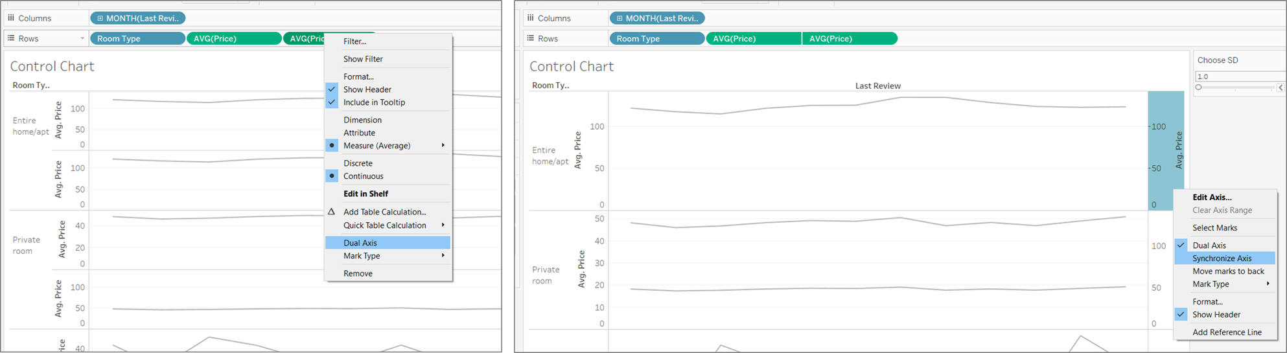Click the Choose SD value input field

[x=1238, y=76]
